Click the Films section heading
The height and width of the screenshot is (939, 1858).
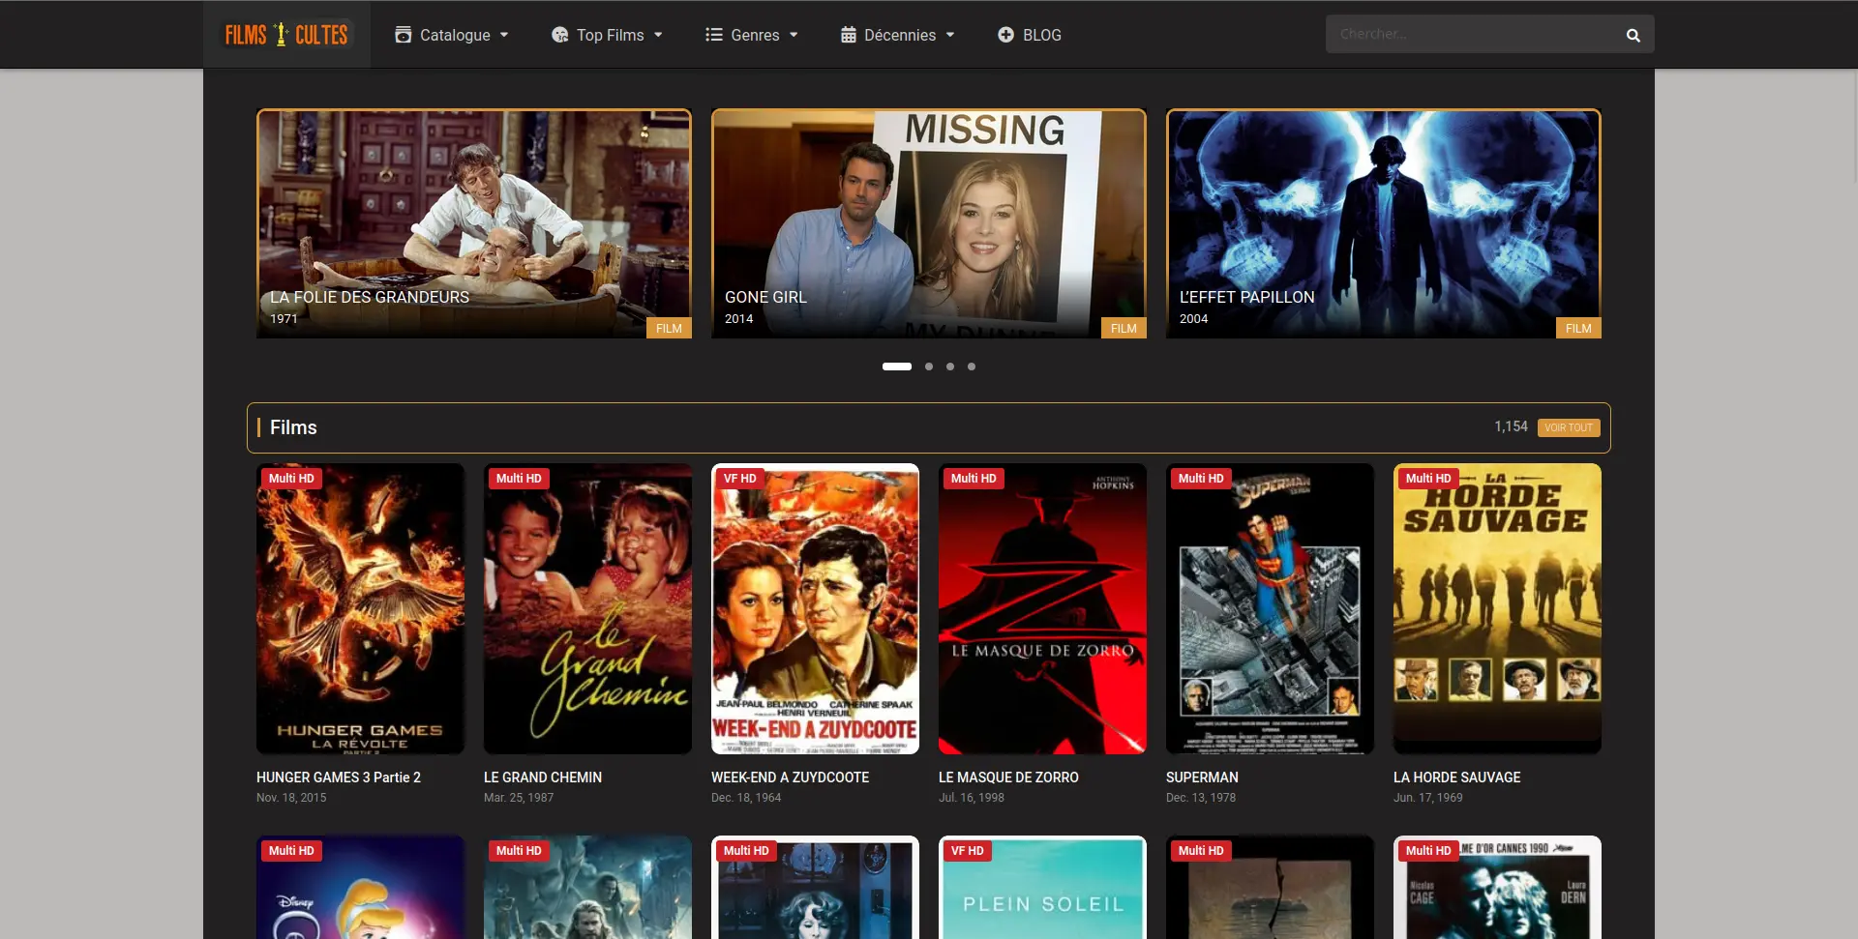[x=293, y=427]
